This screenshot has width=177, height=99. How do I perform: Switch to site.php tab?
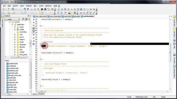(x=76, y=16)
